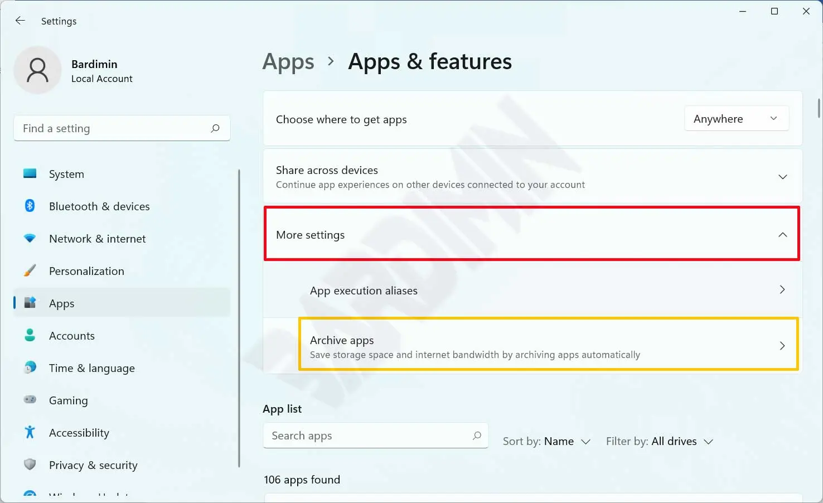This screenshot has height=503, width=823.
Task: Open Filter by All drives dropdown
Action: click(x=660, y=441)
